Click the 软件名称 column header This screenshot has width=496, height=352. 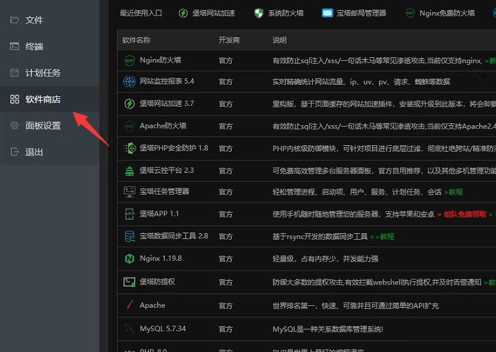[x=136, y=40]
